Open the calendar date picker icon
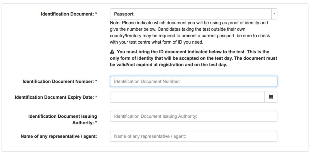312x155 pixels. point(271,97)
